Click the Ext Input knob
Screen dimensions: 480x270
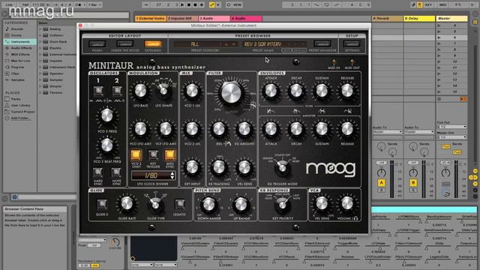pyautogui.click(x=192, y=167)
